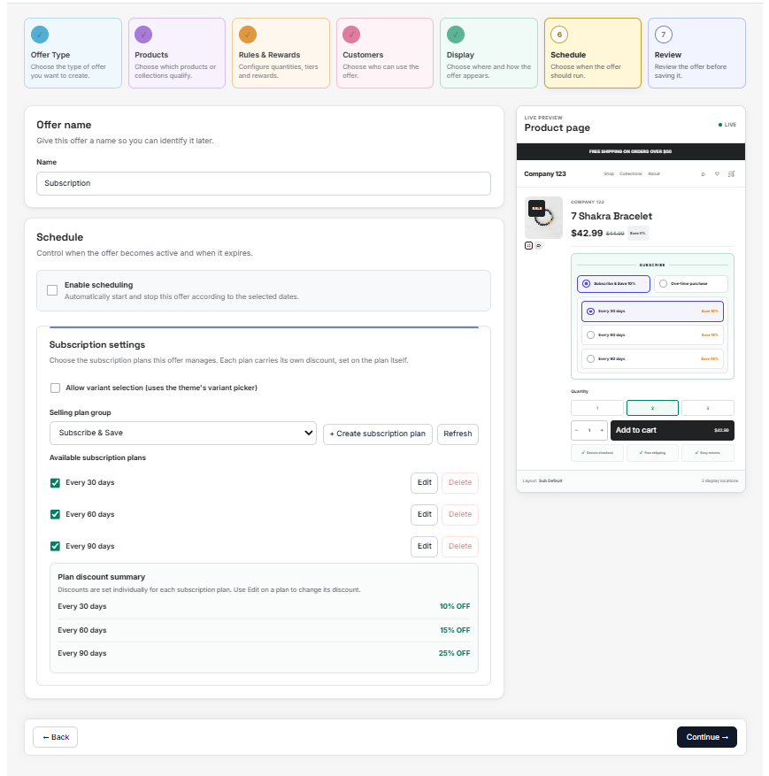Go to the Products step

177,53
